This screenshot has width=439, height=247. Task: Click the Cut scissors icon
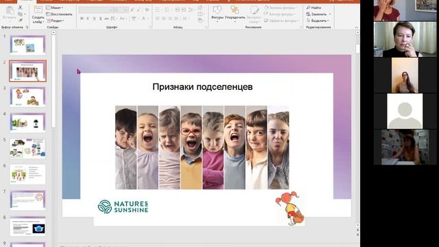(20, 8)
